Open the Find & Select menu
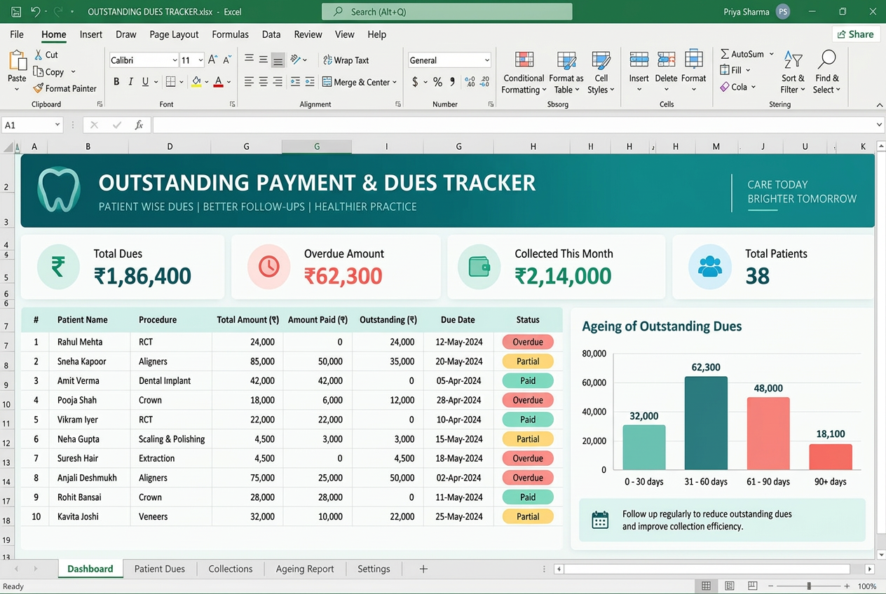Screen dimensions: 886x594 (826, 73)
